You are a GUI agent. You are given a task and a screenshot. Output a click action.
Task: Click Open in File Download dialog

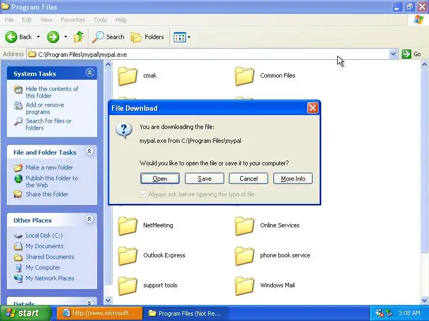(160, 179)
